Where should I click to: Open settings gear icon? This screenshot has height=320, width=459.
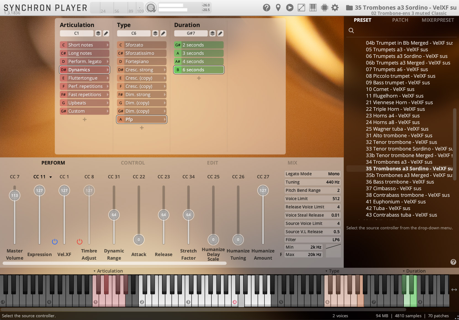pos(335,8)
